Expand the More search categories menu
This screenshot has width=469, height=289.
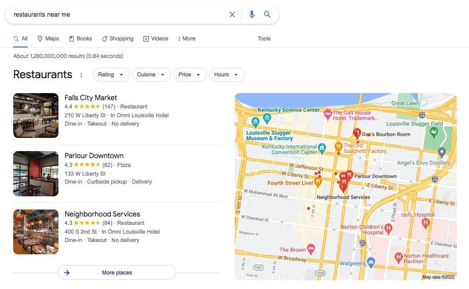(x=187, y=39)
